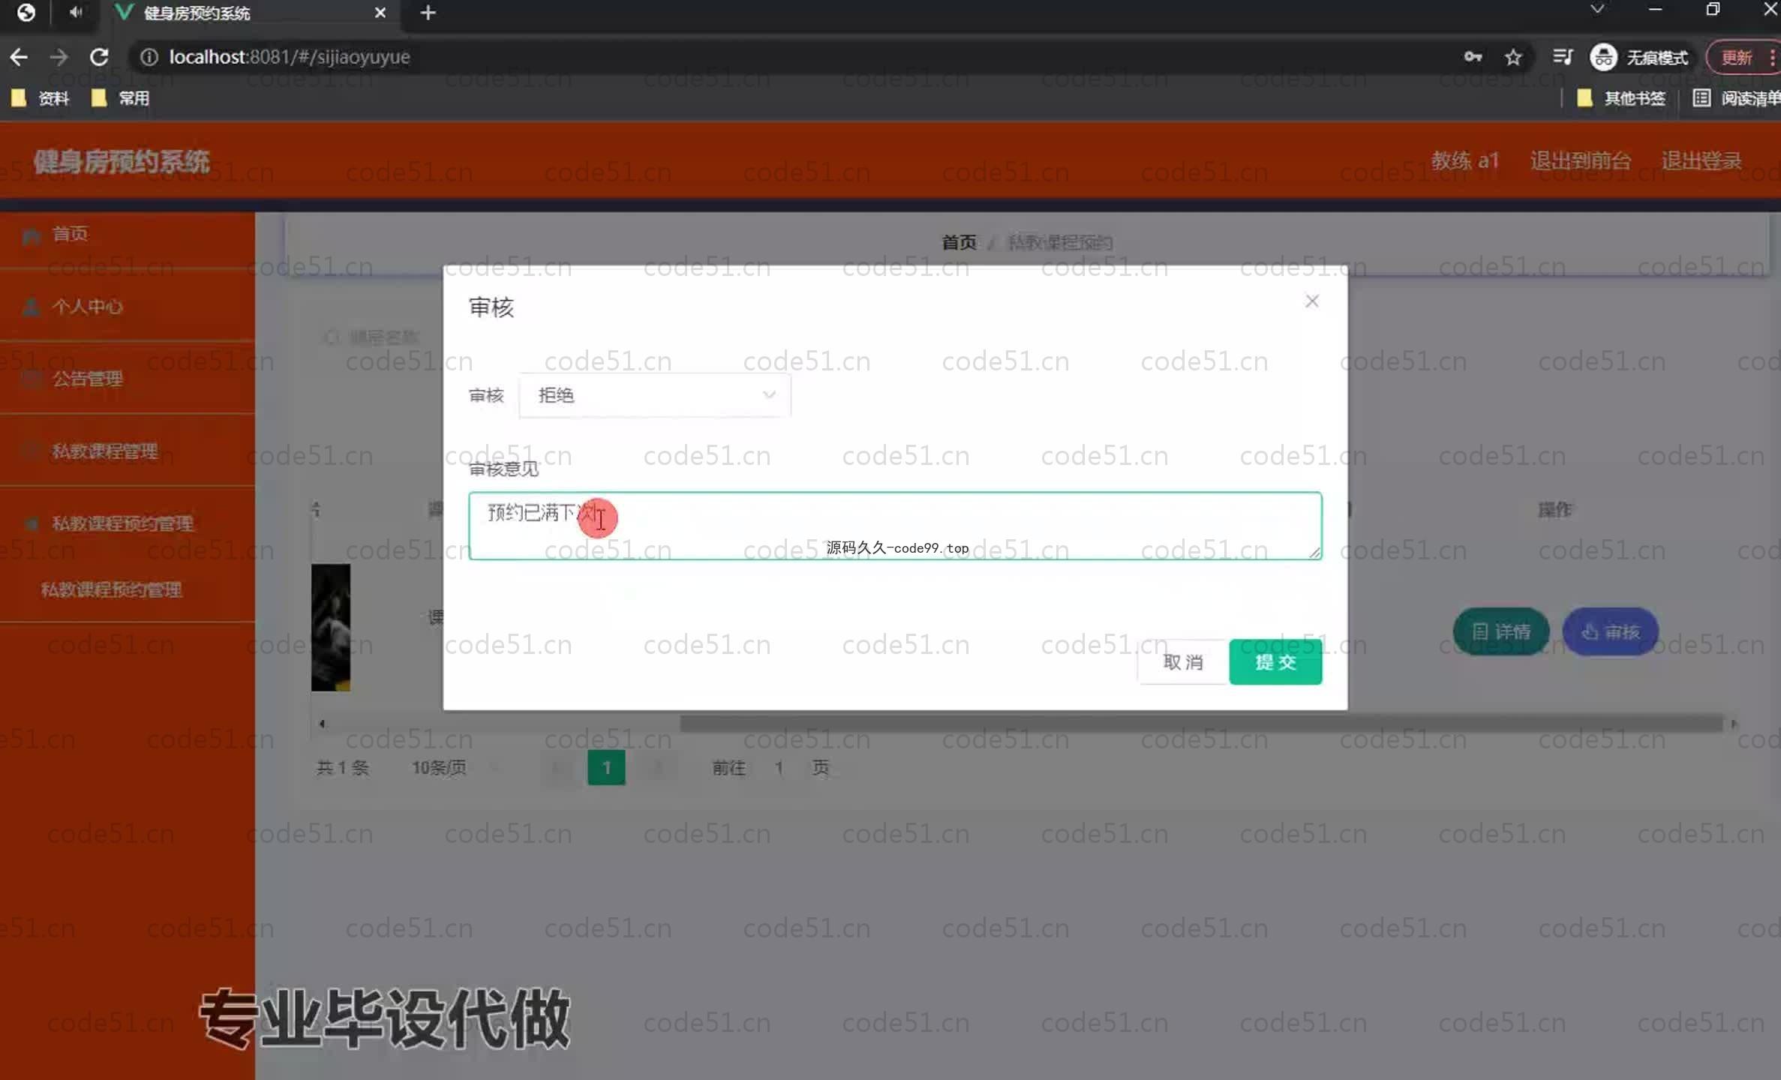Viewport: 1781px width, 1080px height.
Task: Click the table scroll-left arrow
Action: coord(322,724)
